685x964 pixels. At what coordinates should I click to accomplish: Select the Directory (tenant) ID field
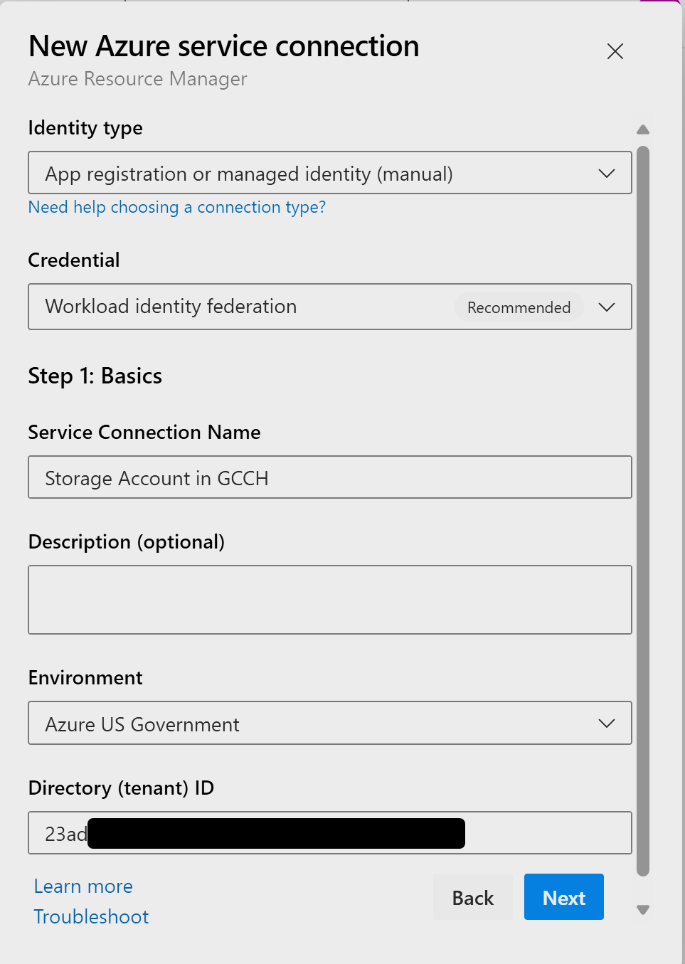pyautogui.click(x=330, y=833)
